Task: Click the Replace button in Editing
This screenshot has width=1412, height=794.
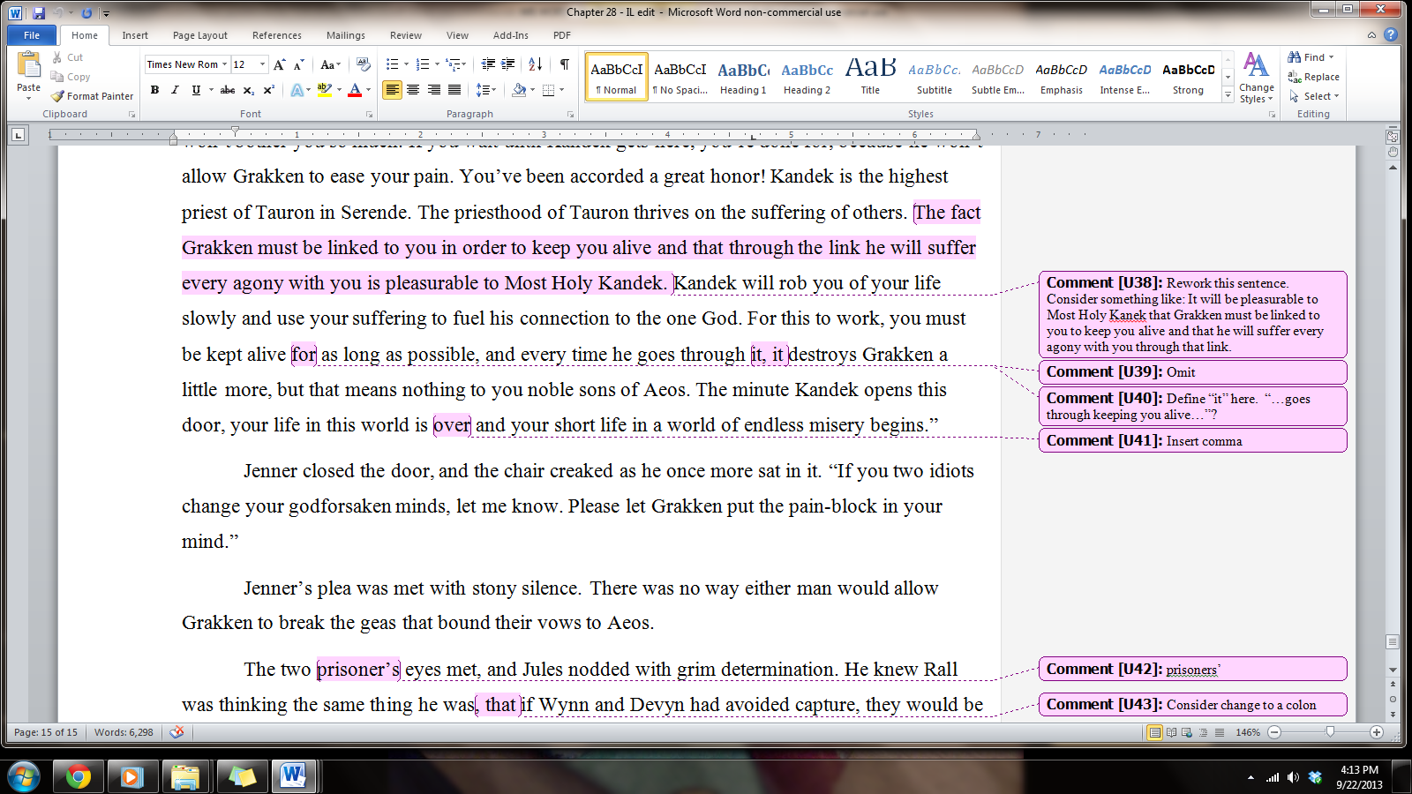Action: pyautogui.click(x=1314, y=77)
